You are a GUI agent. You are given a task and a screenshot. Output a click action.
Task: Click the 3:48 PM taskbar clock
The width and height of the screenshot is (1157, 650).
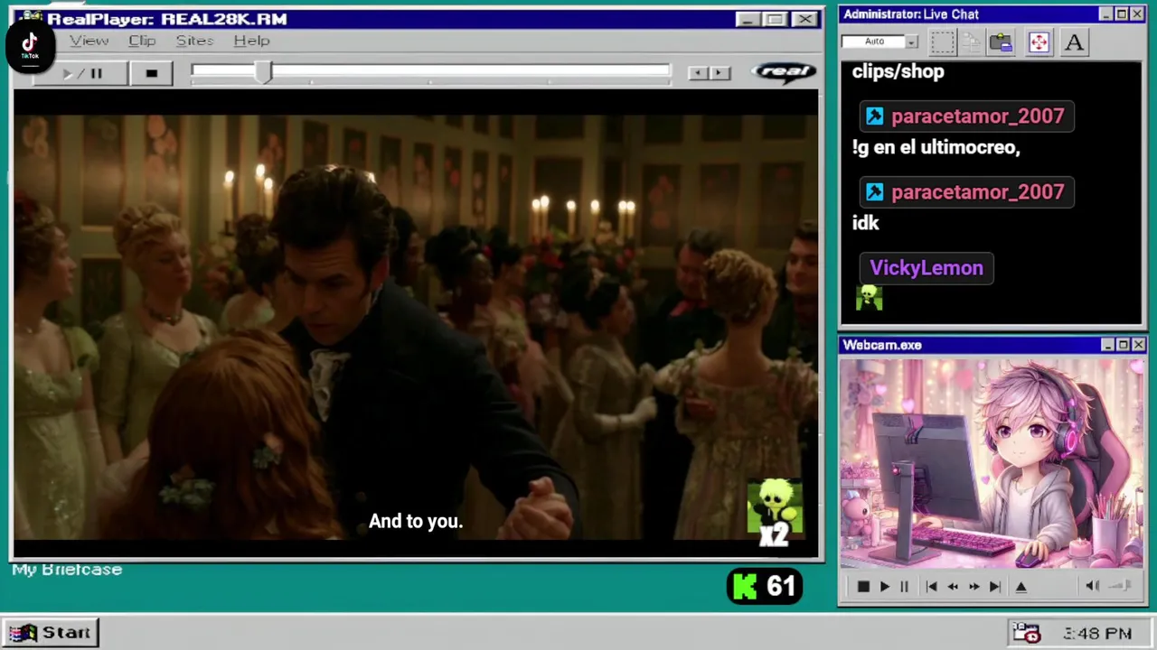tap(1097, 634)
